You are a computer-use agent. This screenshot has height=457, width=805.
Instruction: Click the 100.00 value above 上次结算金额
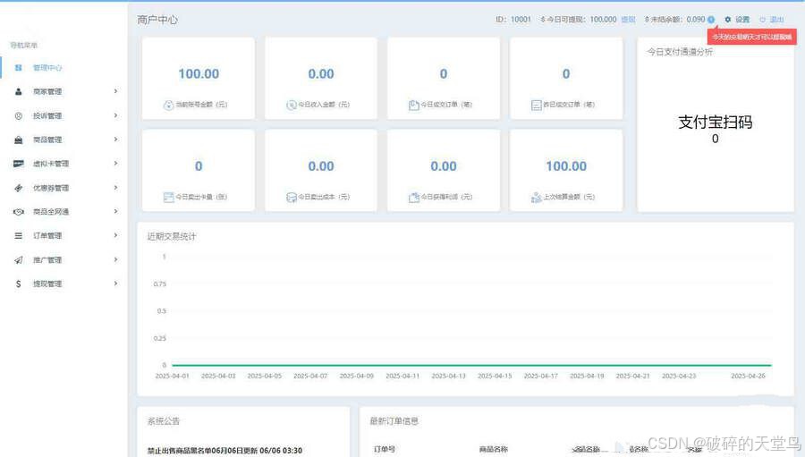566,166
